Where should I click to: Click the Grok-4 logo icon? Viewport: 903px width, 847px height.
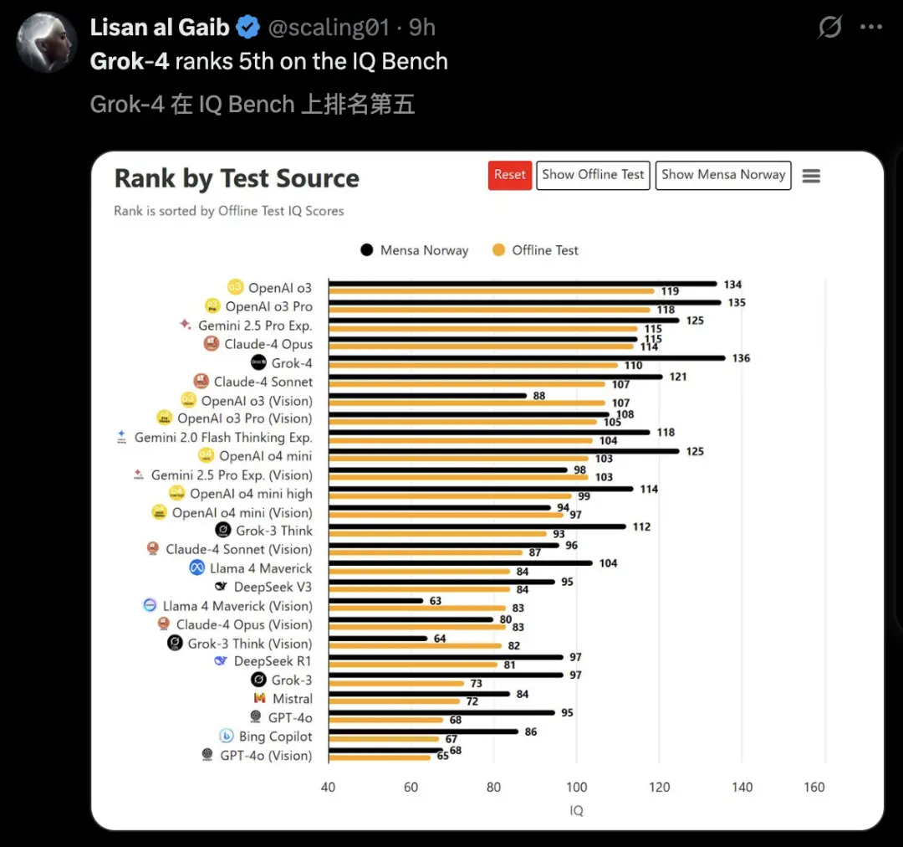pos(258,362)
